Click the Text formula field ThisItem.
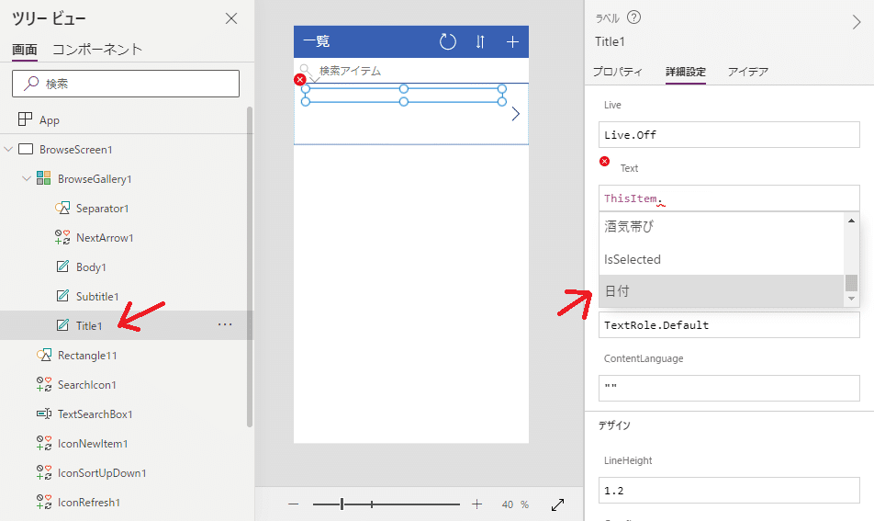Image resolution: width=874 pixels, height=521 pixels. (729, 198)
